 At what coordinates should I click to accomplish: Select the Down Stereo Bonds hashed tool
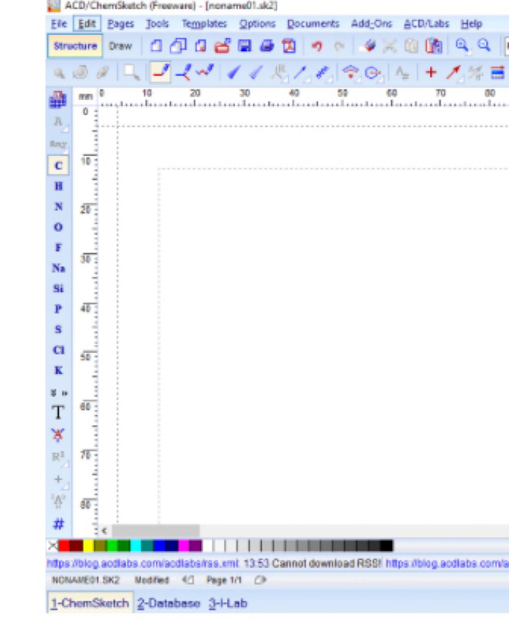tap(255, 73)
